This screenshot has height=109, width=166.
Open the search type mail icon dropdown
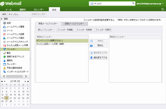93,4
